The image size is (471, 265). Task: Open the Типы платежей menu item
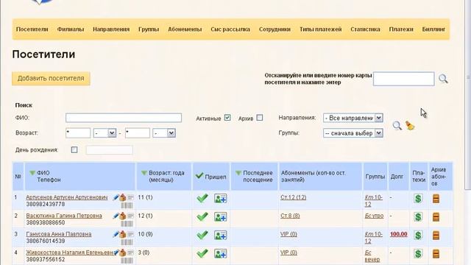point(321,29)
